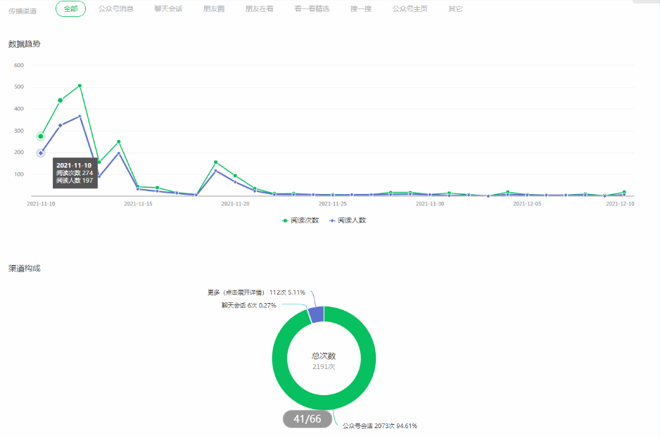Viewport: 660px width, 438px height.
Task: Open the 聊天会话 channel tab
Action: (x=168, y=9)
